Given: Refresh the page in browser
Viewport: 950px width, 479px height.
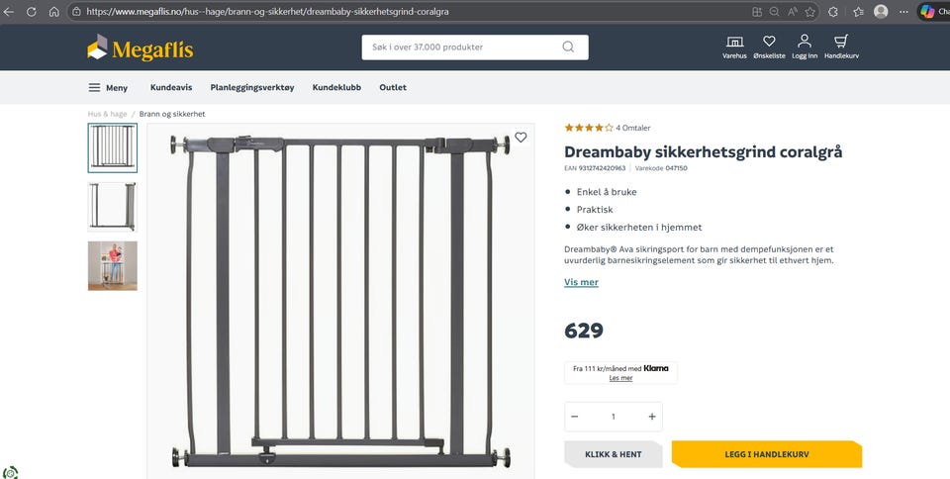Looking at the screenshot, I should pyautogui.click(x=31, y=12).
